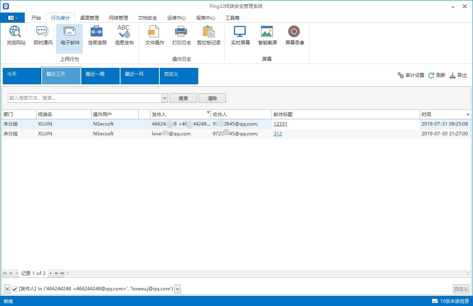Screen dimensions: 473x306
Task: Remove the filter with the X button
Action: (x=7, y=289)
